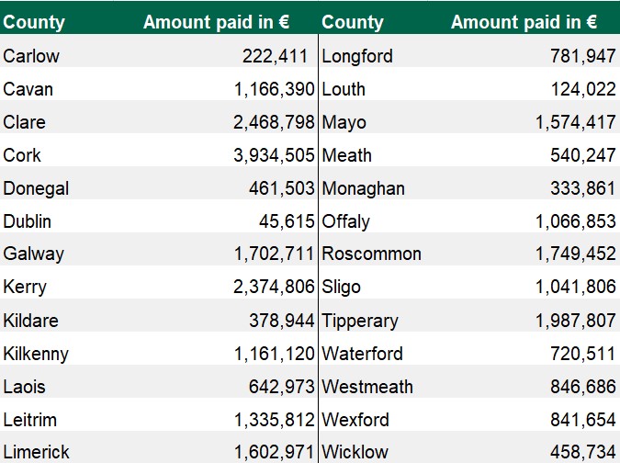
Task: Select the Monaghan amount 333,861
Action: point(584,188)
